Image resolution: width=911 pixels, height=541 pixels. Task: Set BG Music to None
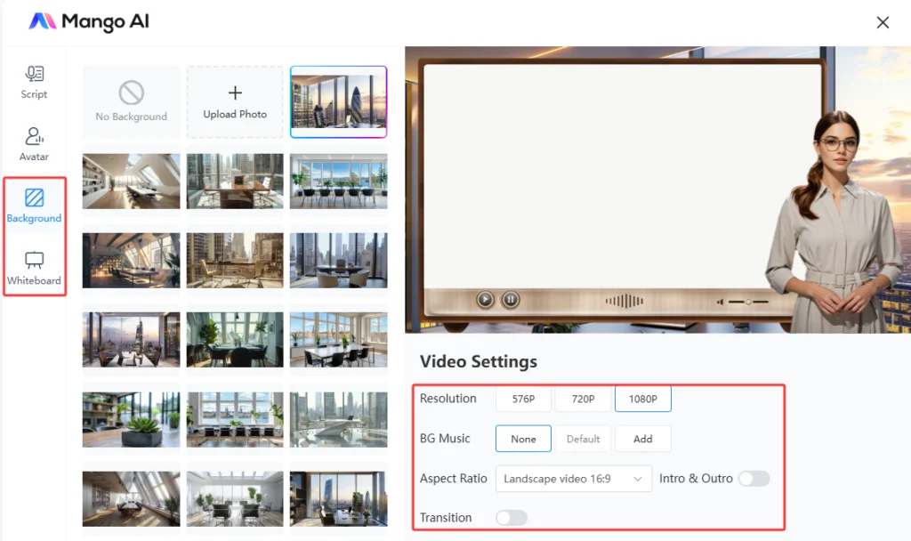(x=523, y=439)
